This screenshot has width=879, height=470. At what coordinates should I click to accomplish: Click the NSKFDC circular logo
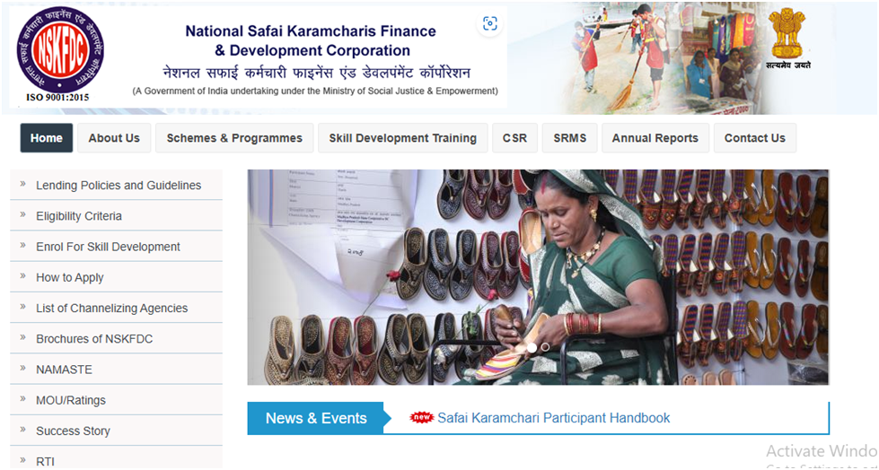tap(60, 50)
